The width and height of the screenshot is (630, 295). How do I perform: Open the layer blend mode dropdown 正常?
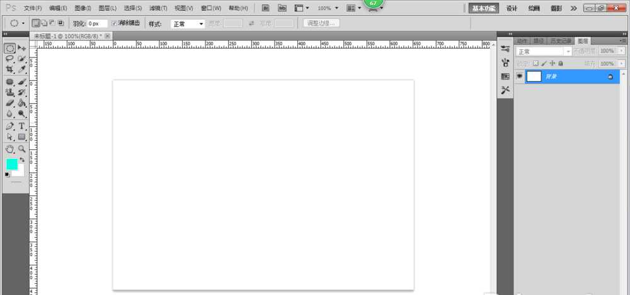(x=544, y=52)
